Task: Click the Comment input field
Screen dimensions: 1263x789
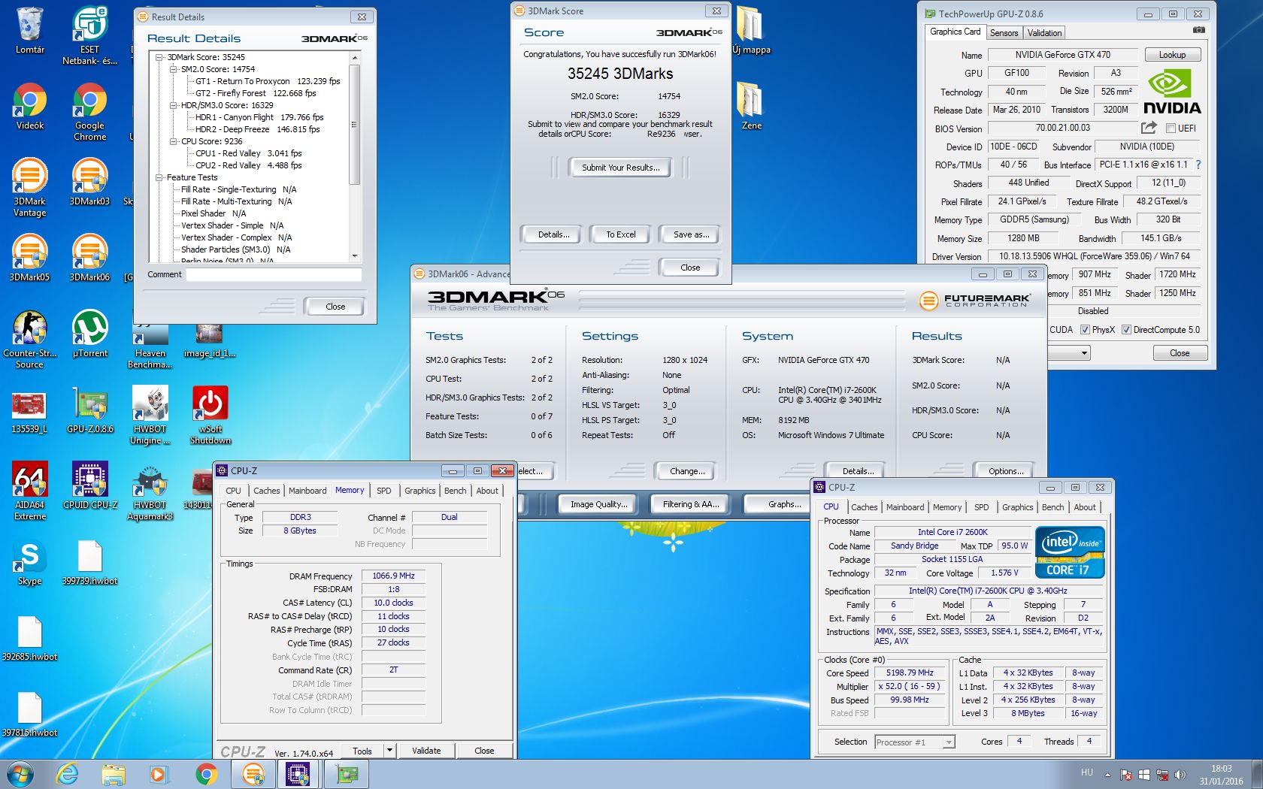Action: point(274,275)
